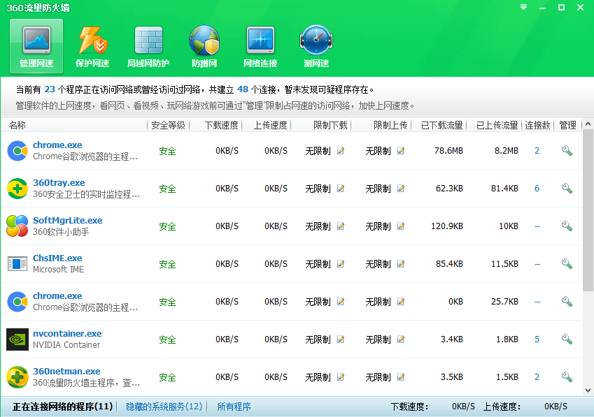Edit upload limit for chrome.exe with 25.7KB uploaded
The height and width of the screenshot is (417, 594).
click(x=401, y=302)
